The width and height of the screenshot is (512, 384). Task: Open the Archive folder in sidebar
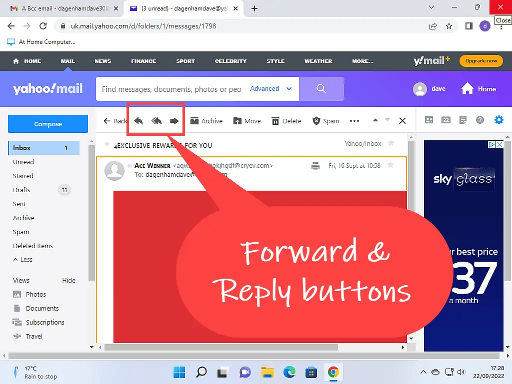pos(23,218)
